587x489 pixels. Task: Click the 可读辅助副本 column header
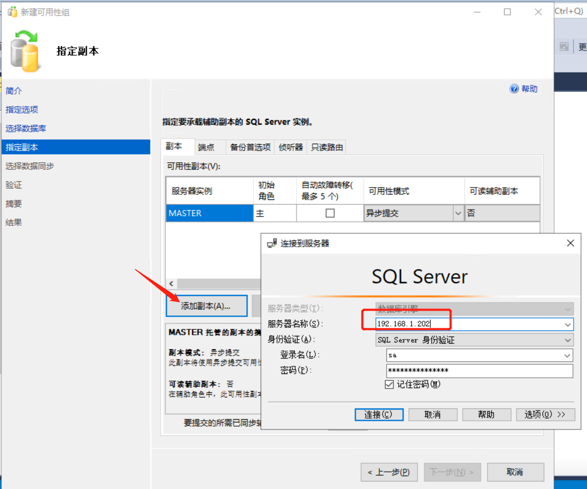coord(502,191)
